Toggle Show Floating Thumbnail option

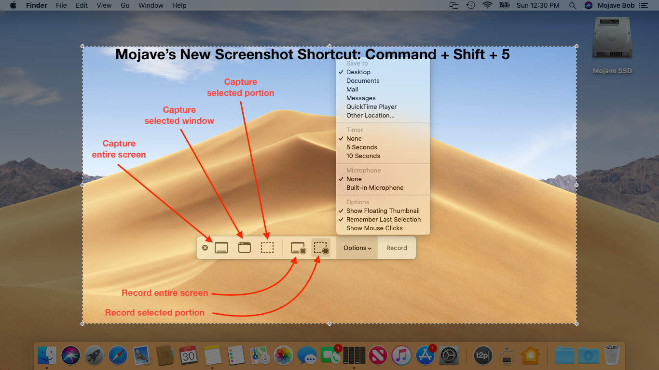[383, 211]
